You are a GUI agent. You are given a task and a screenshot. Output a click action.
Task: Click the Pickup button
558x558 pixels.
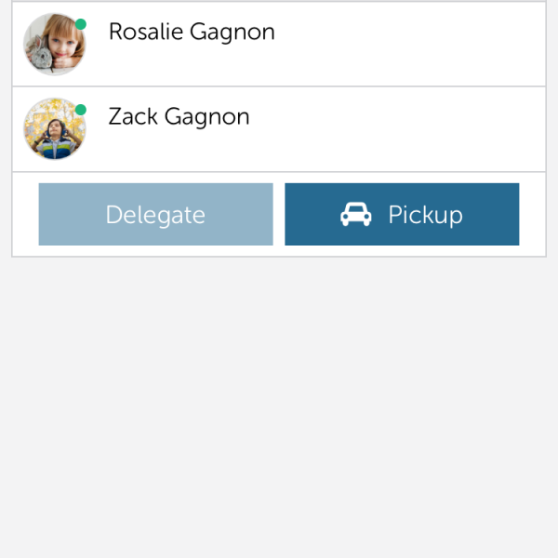(402, 214)
